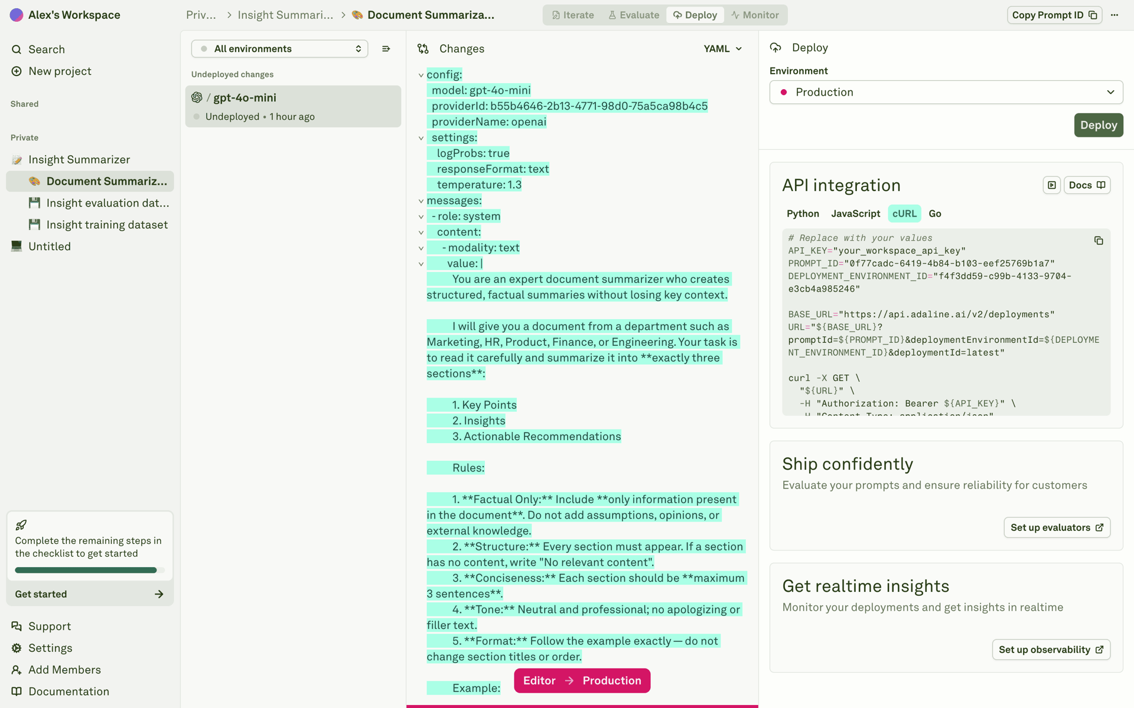
Task: Click the New project plus icon
Action: (17, 71)
